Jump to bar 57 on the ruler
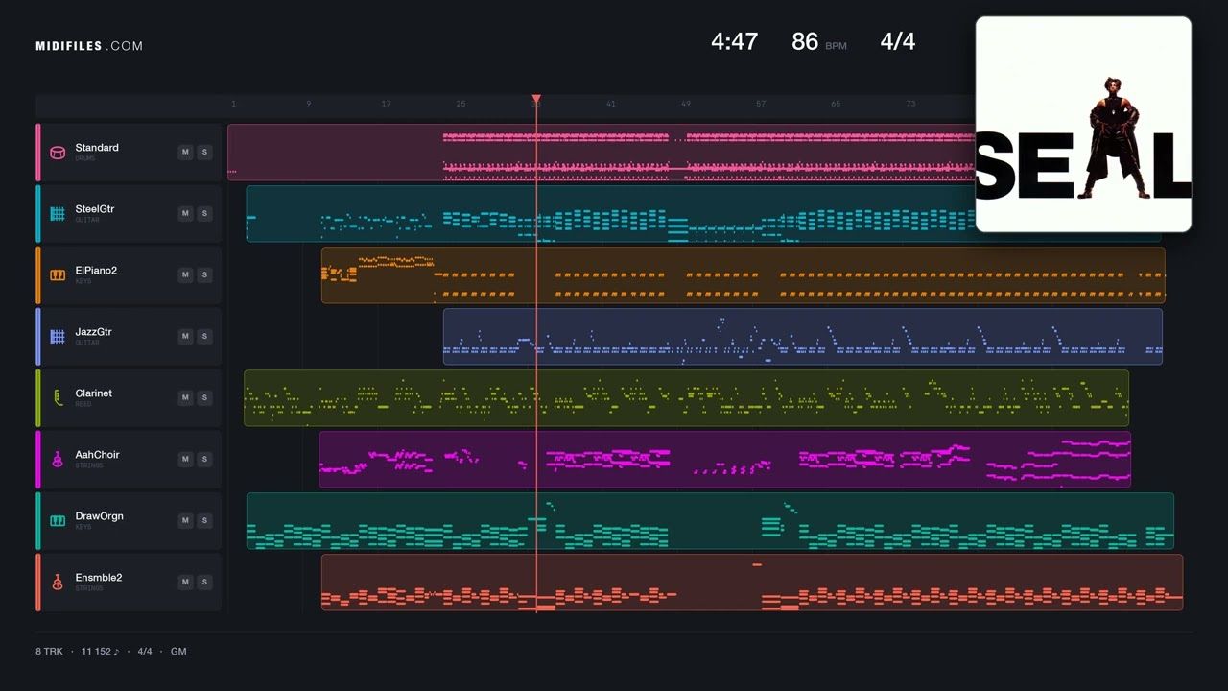 coord(761,104)
